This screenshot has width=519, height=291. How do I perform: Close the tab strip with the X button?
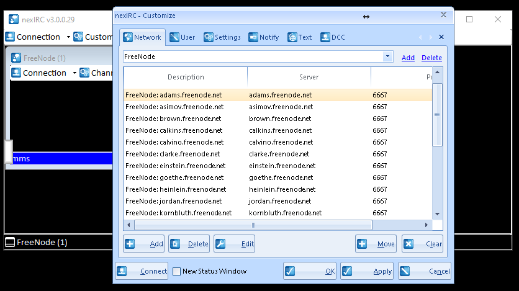point(441,37)
